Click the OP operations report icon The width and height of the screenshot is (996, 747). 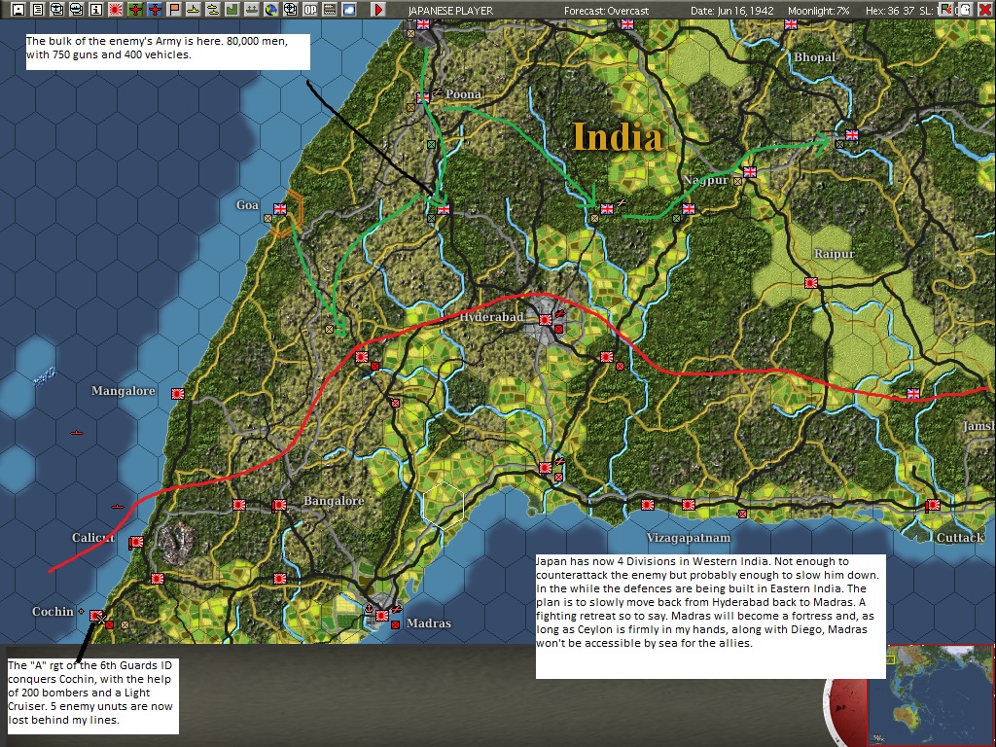point(310,9)
